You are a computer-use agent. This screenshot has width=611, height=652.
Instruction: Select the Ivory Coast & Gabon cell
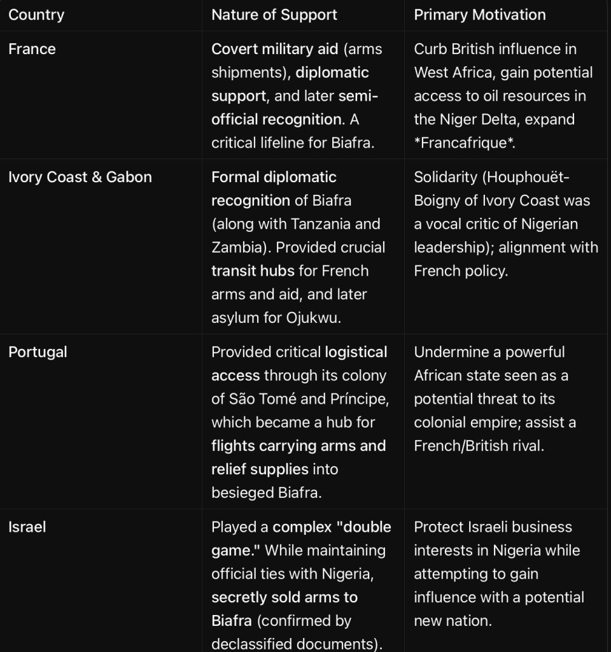coord(80,177)
